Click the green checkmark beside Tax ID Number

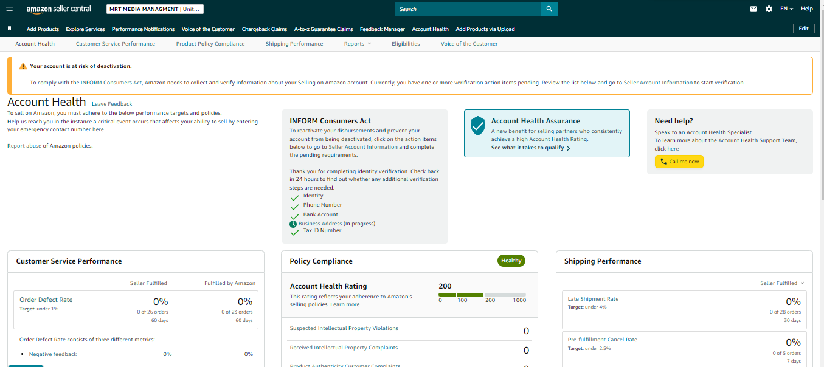tap(295, 232)
